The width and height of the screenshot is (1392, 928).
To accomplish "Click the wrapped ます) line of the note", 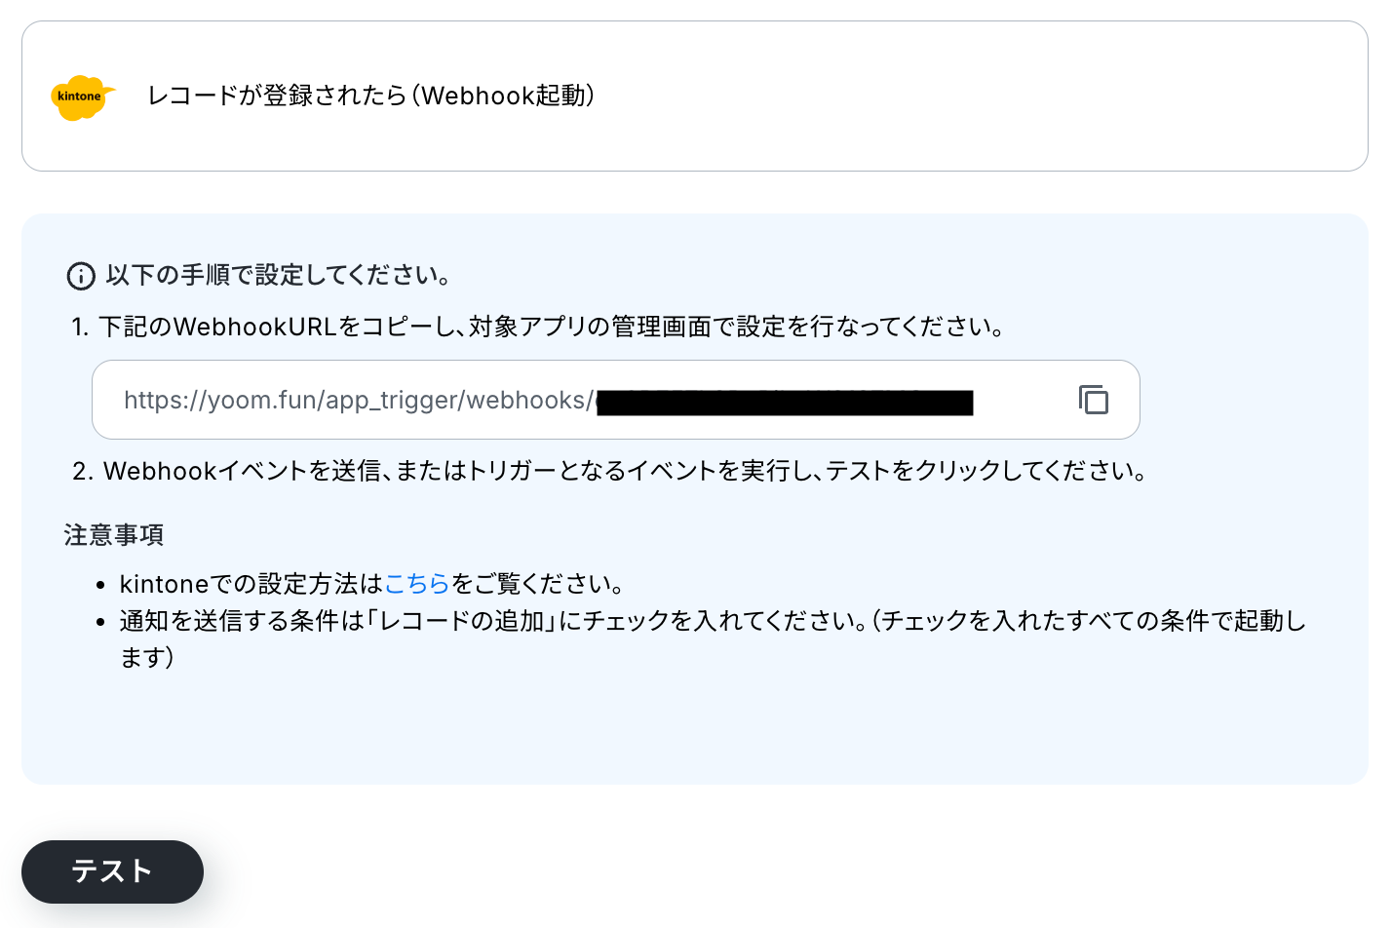I will [x=147, y=658].
